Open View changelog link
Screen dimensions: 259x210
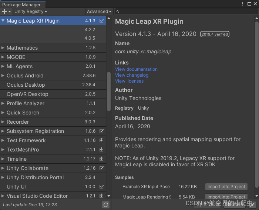132,75
